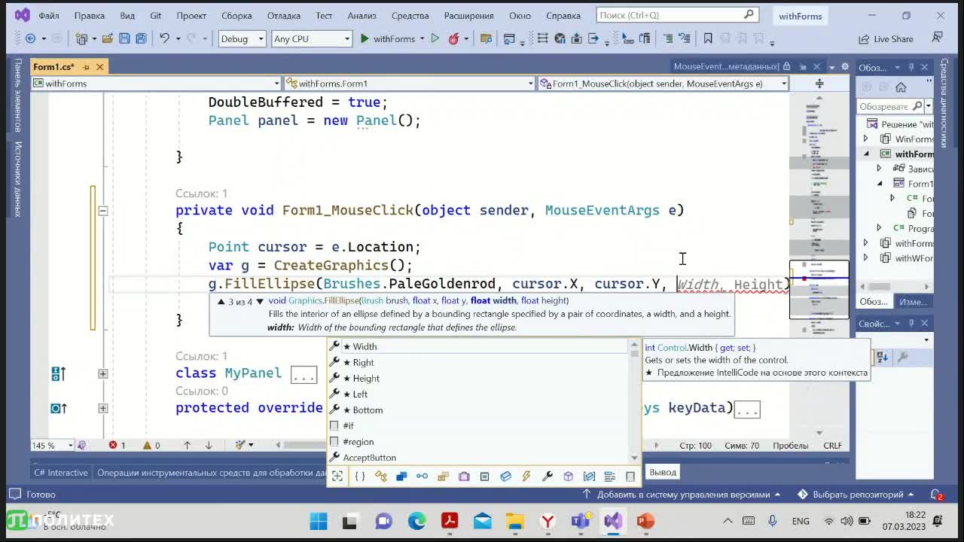Click the Navigate Backward circle arrow

coord(30,38)
